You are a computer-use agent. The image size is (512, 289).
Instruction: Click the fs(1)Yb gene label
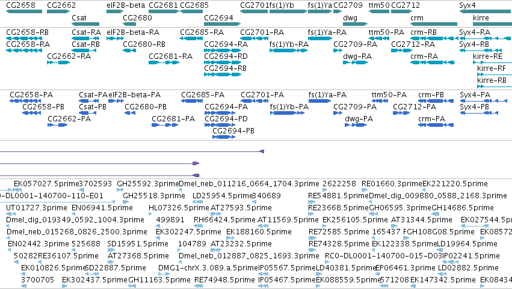point(282,5)
